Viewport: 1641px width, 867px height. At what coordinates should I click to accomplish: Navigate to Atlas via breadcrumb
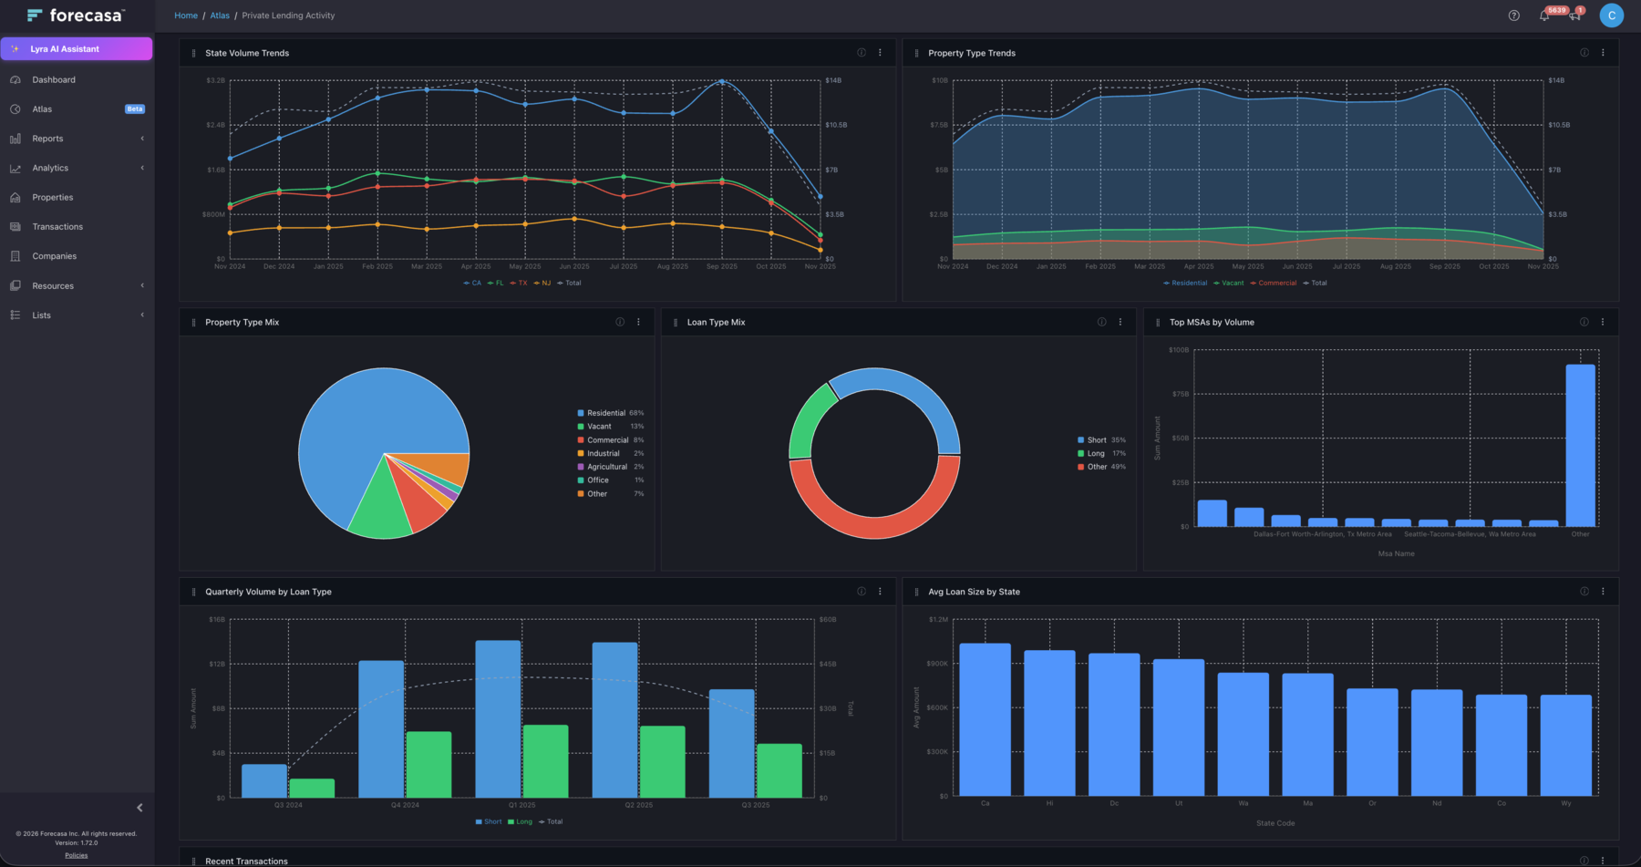coord(220,15)
